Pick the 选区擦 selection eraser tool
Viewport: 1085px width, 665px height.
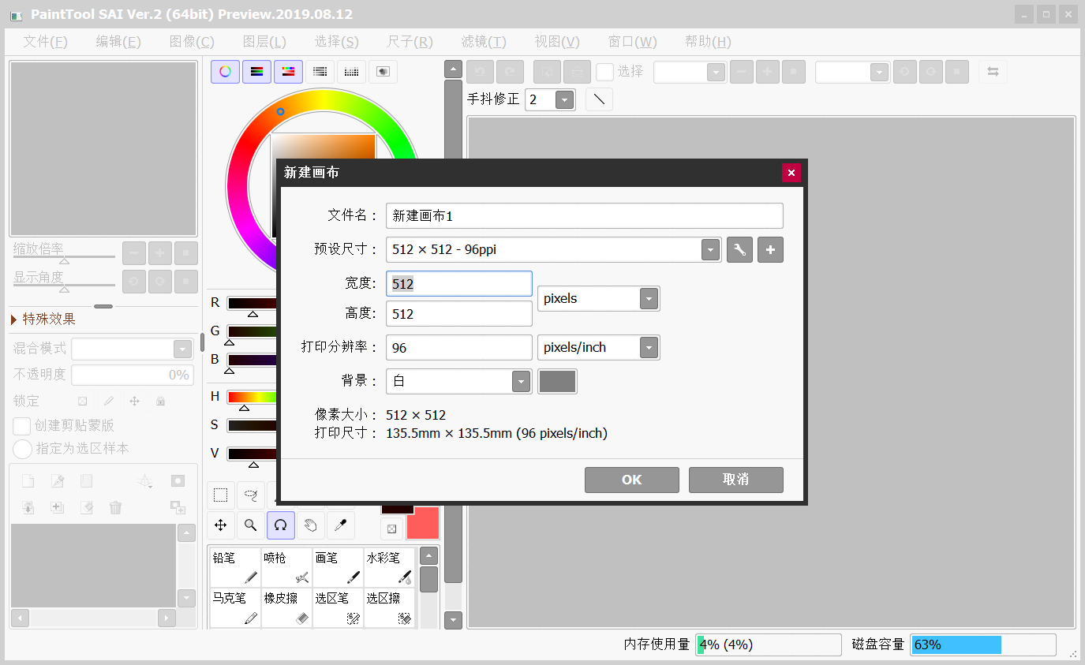point(389,607)
